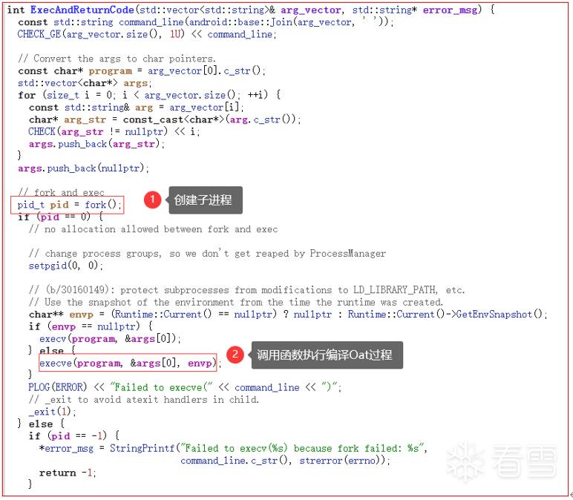Click 'CHECK(arg_str != nullptr)' line
The image size is (573, 500).
click(x=114, y=131)
